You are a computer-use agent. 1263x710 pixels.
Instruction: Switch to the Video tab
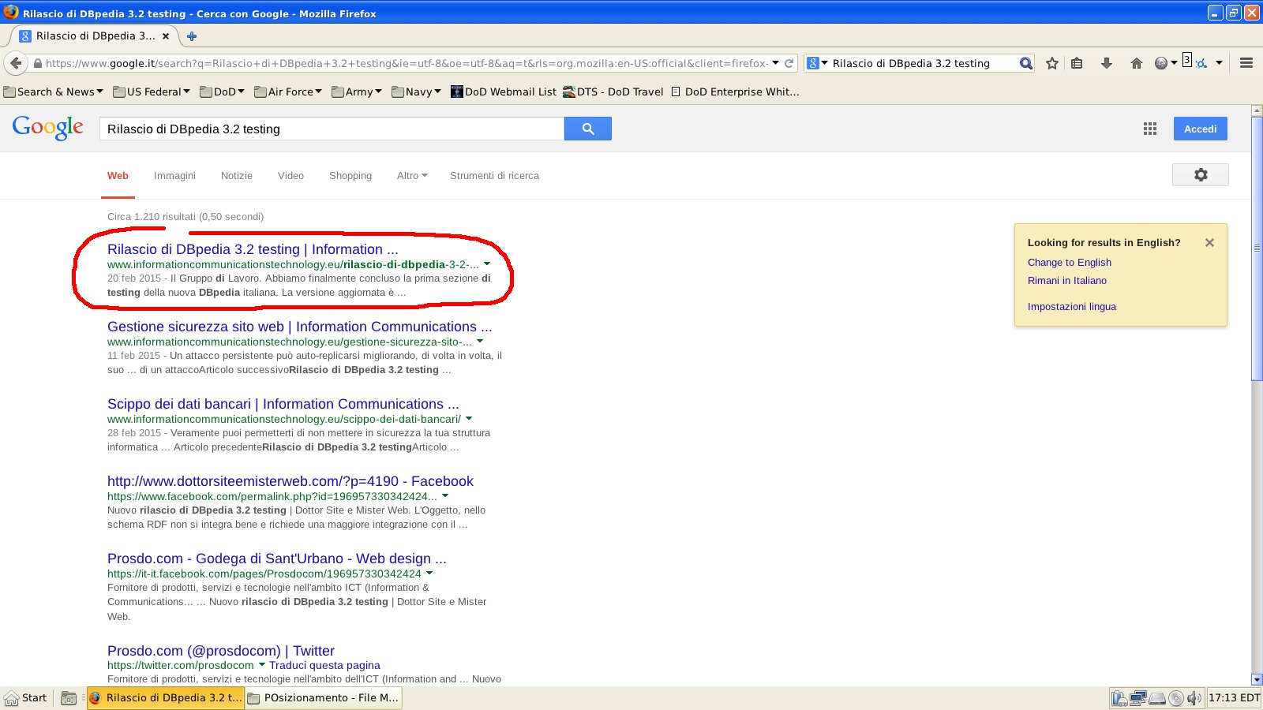[290, 175]
